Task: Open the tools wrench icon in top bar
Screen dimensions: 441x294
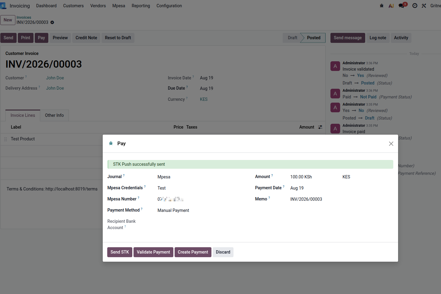Action: [424, 6]
